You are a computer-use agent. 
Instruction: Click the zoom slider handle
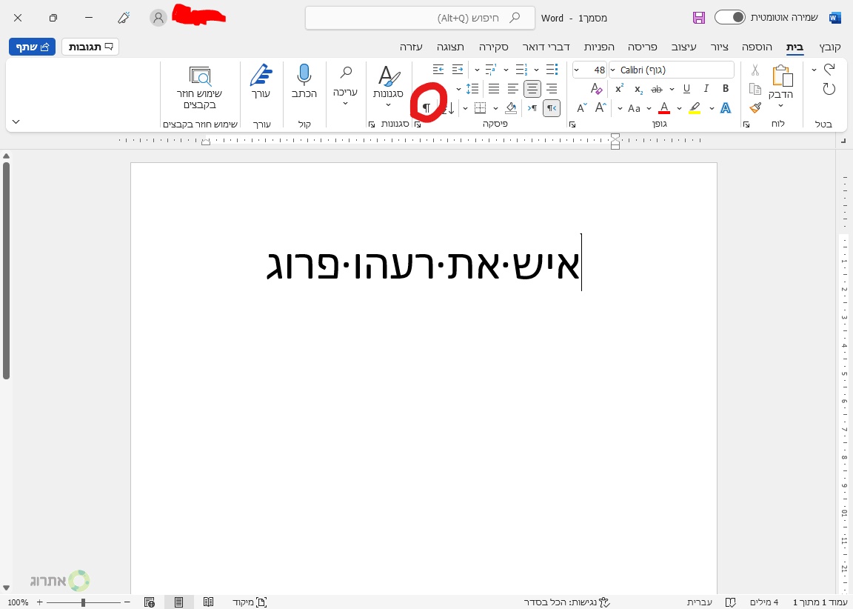tap(83, 602)
